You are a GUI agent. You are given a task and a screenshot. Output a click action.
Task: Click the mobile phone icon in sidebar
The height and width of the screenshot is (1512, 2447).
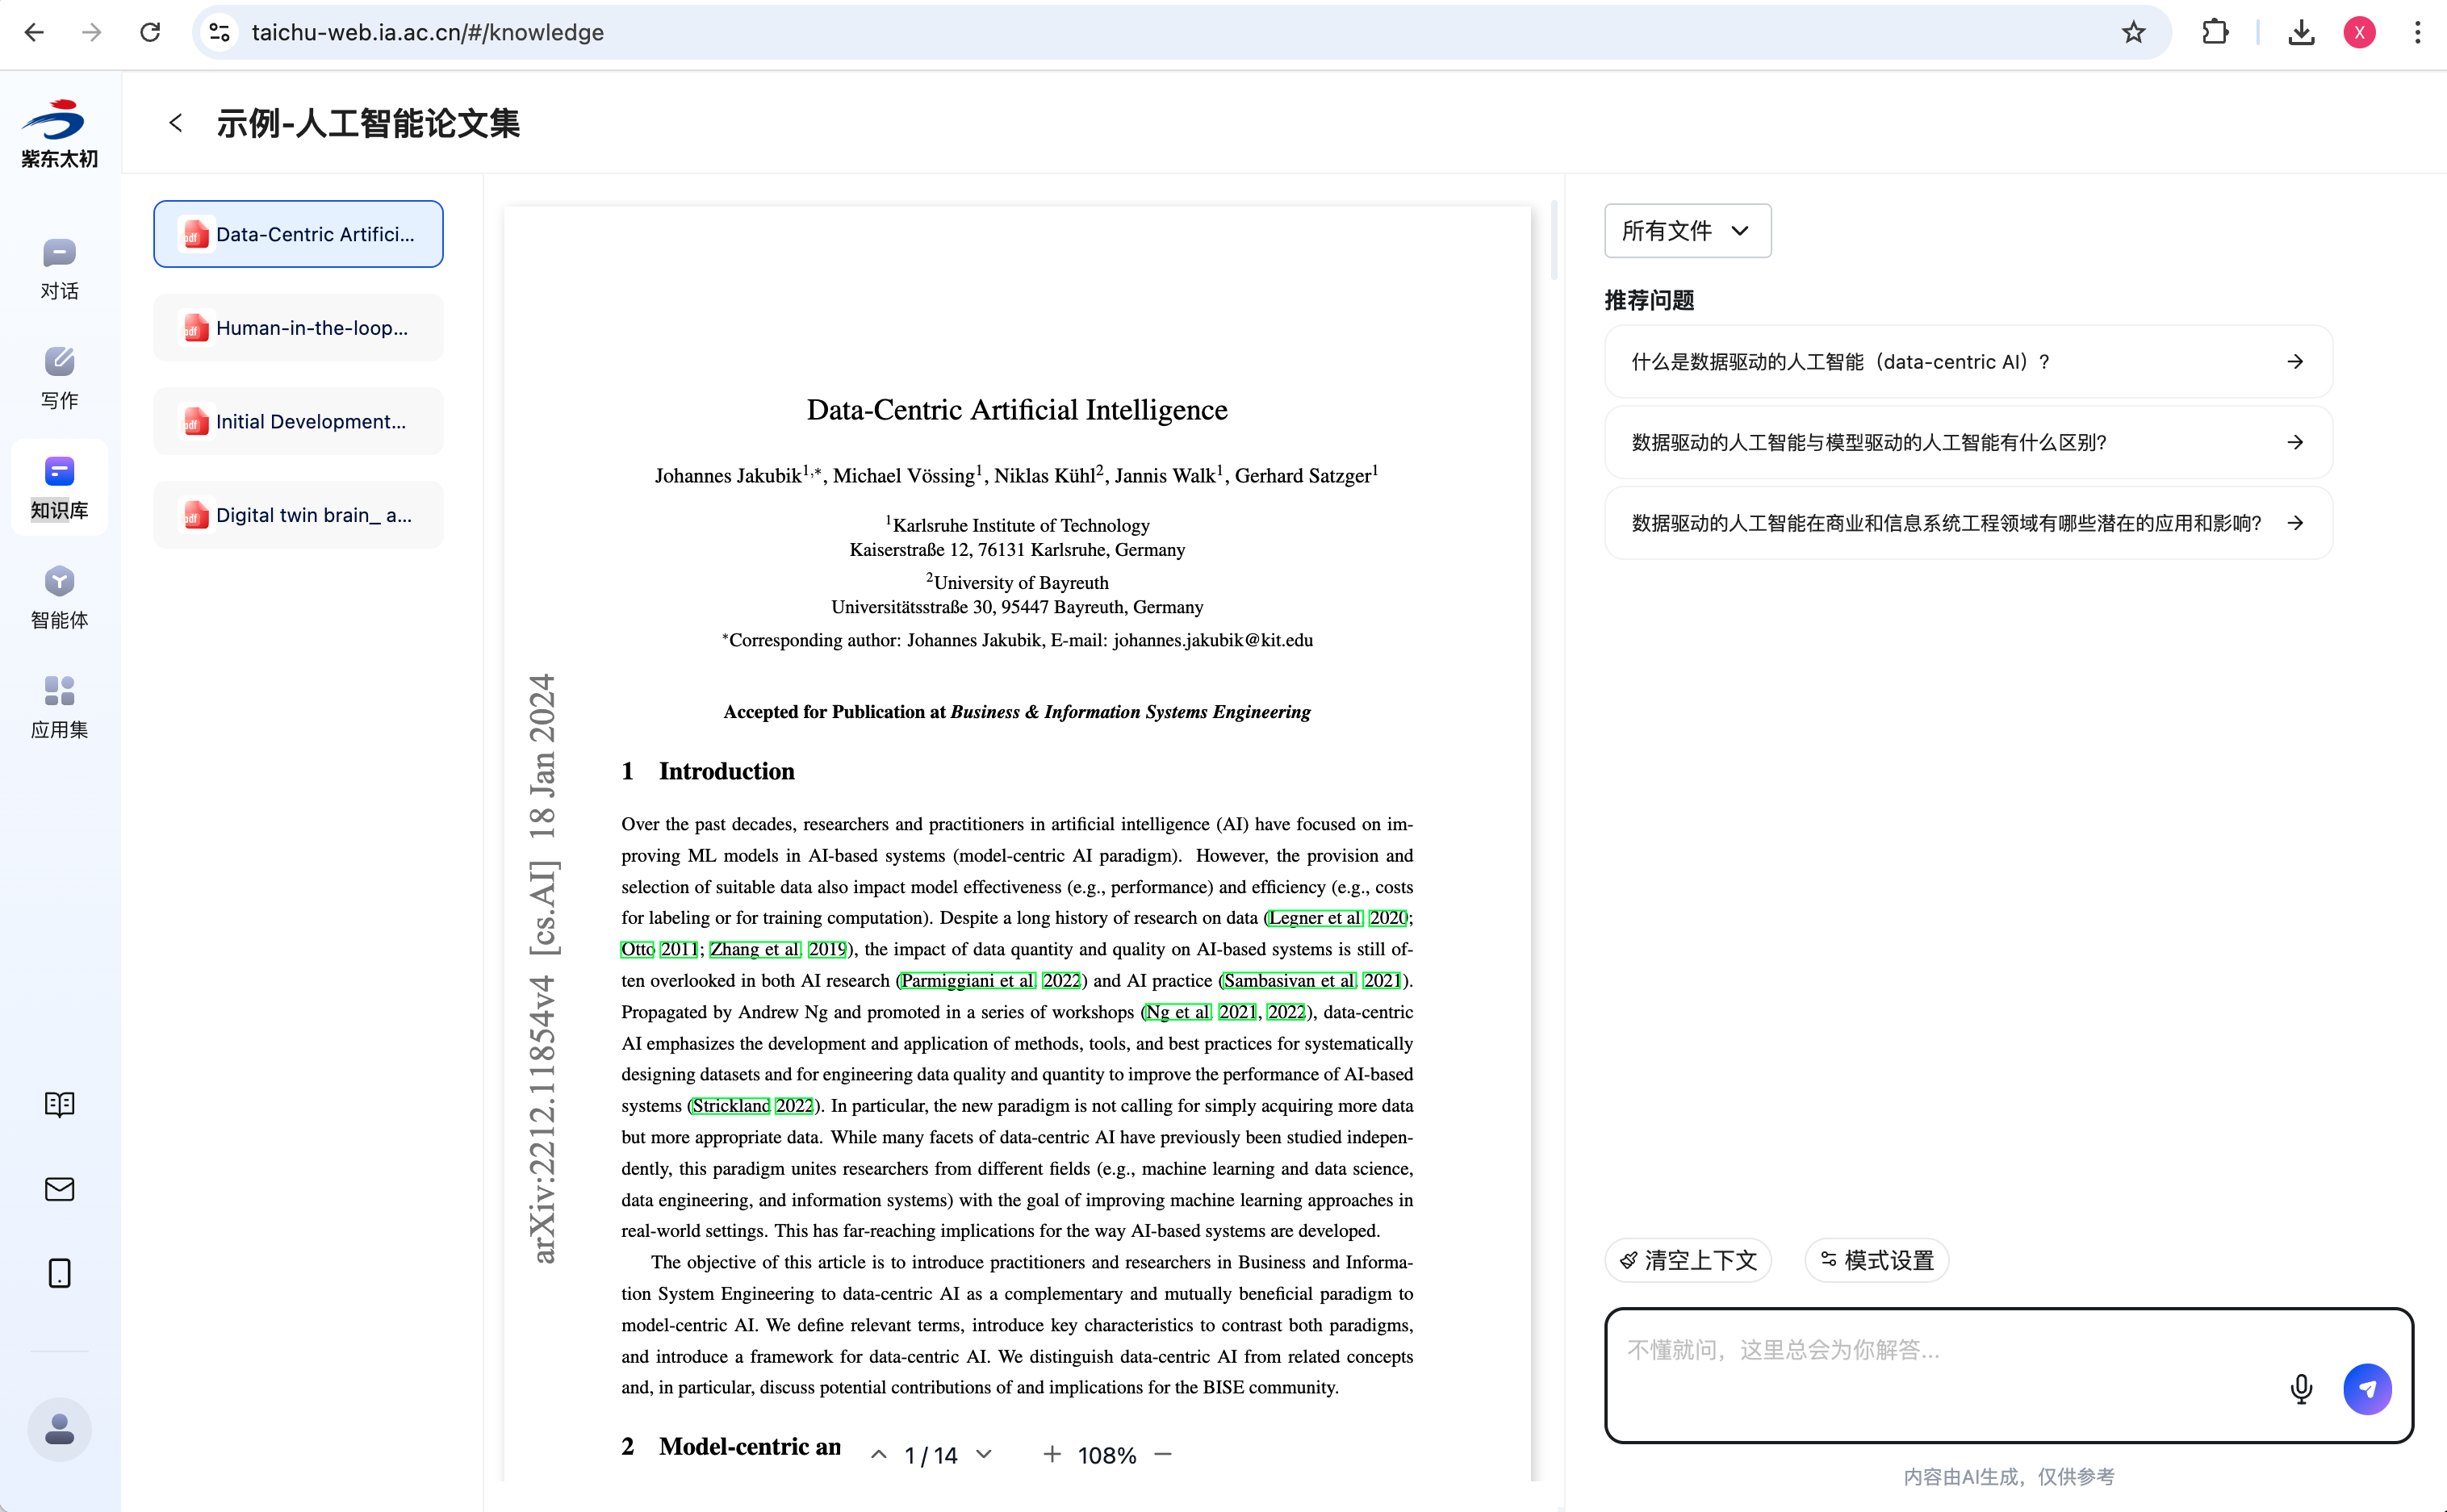point(59,1272)
